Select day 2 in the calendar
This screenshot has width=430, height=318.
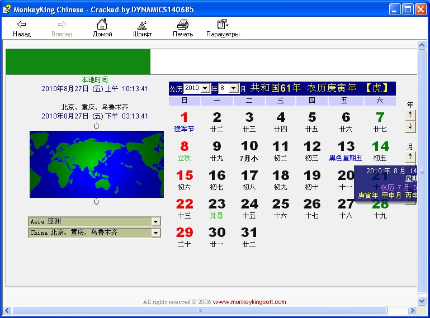216,122
